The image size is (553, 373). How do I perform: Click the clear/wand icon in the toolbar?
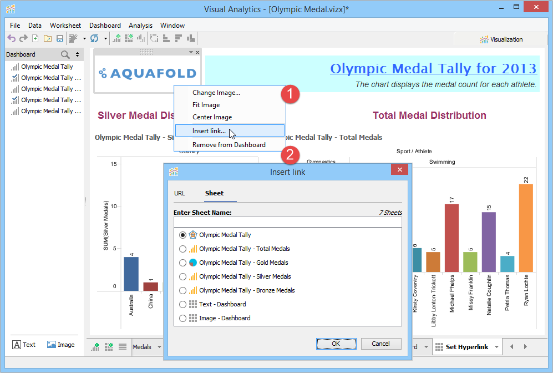coord(73,38)
